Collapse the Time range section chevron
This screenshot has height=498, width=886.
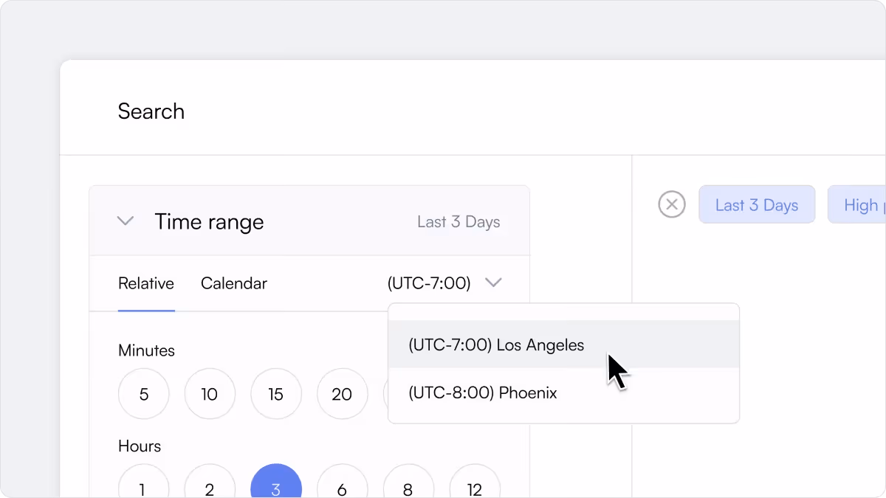pos(126,221)
